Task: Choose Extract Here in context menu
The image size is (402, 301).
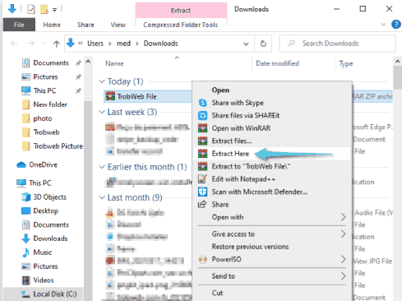Action: click(230, 154)
